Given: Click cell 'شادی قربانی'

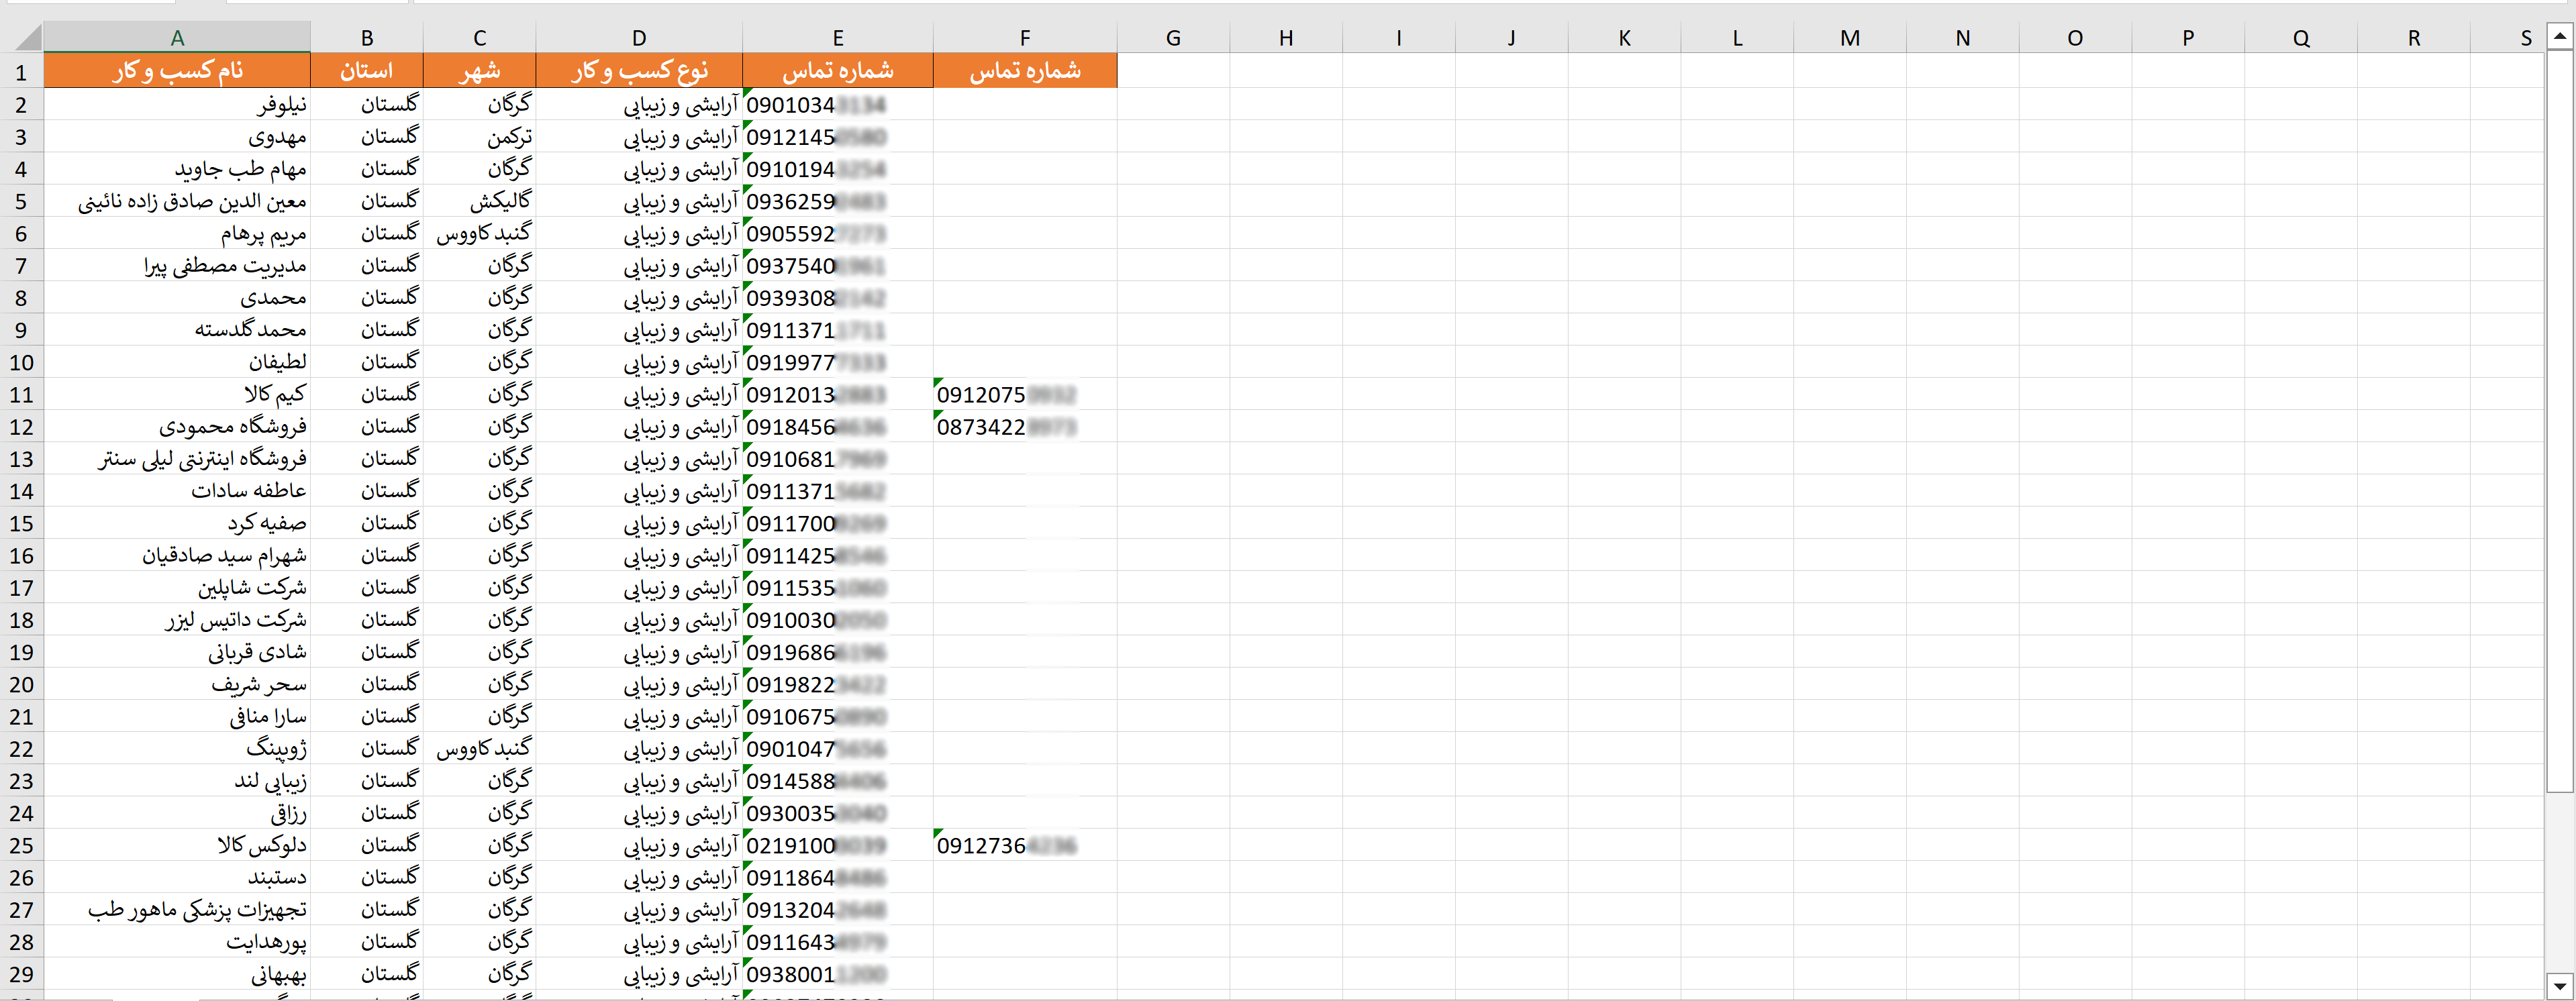Looking at the screenshot, I should (x=177, y=652).
